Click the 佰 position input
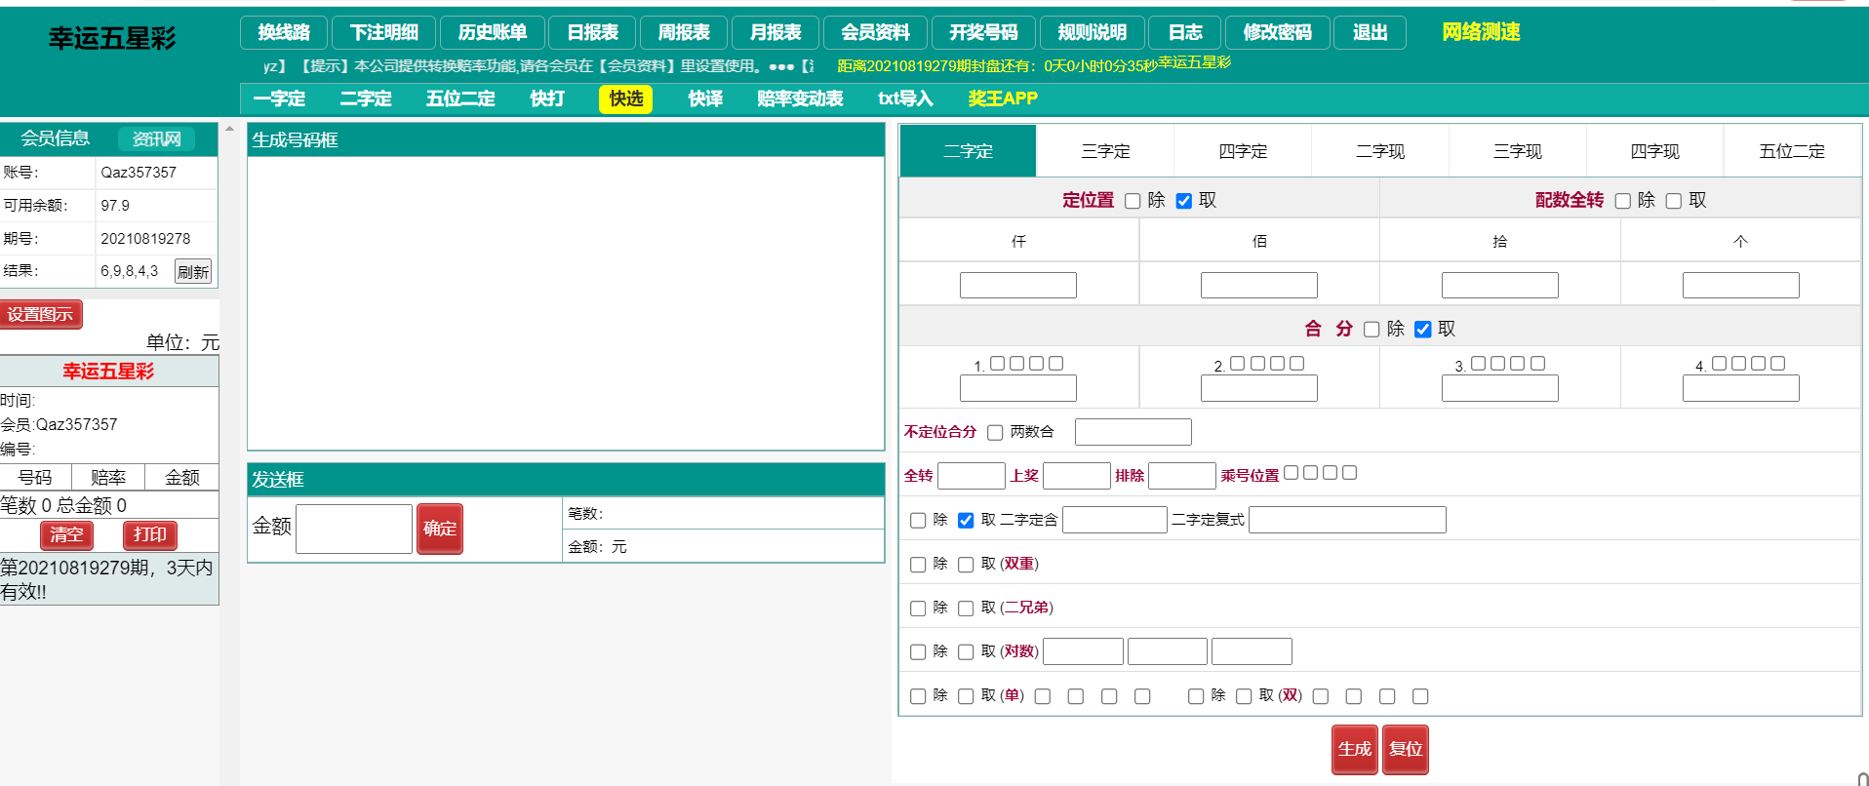Viewport: 1869px width, 786px height. coord(1259,285)
